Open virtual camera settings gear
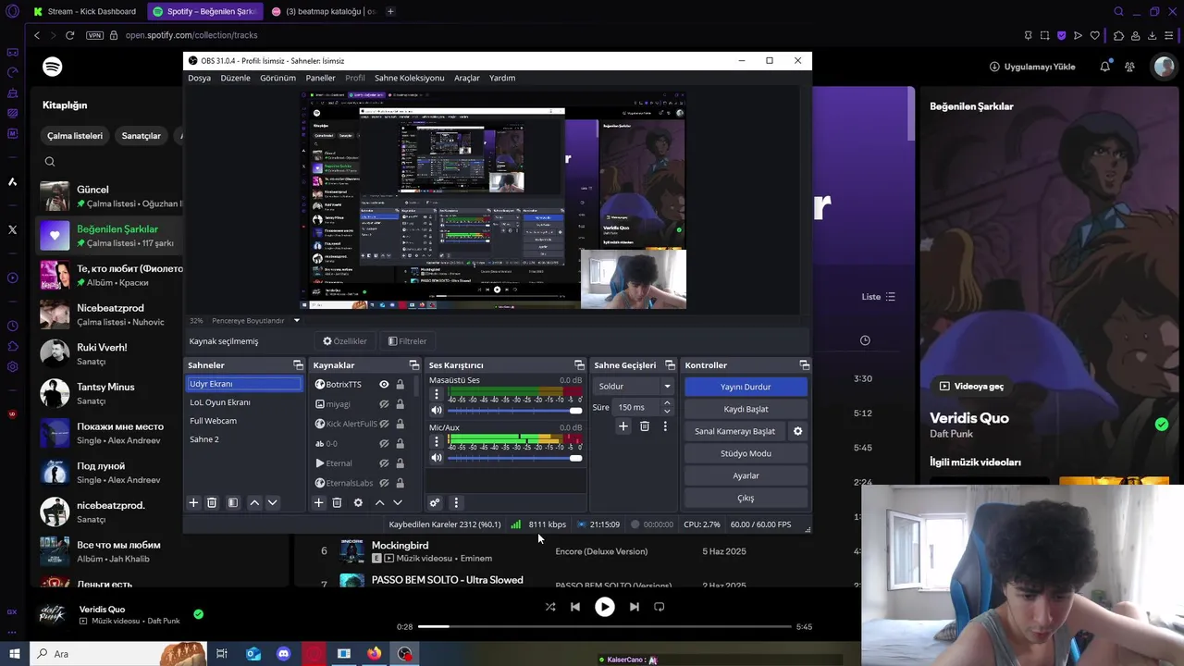The height and width of the screenshot is (666, 1184). [x=797, y=431]
